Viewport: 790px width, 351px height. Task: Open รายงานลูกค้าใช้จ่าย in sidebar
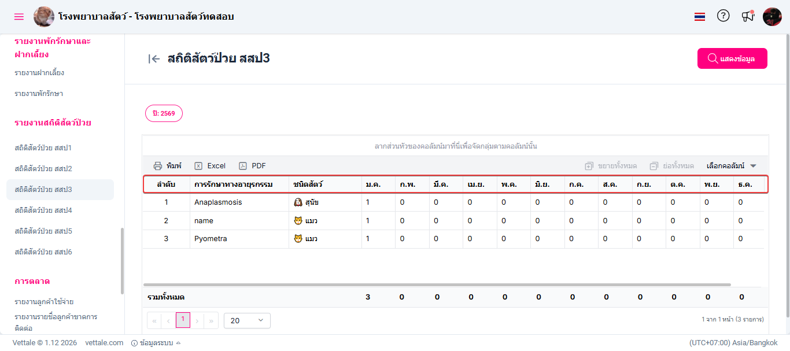[44, 302]
